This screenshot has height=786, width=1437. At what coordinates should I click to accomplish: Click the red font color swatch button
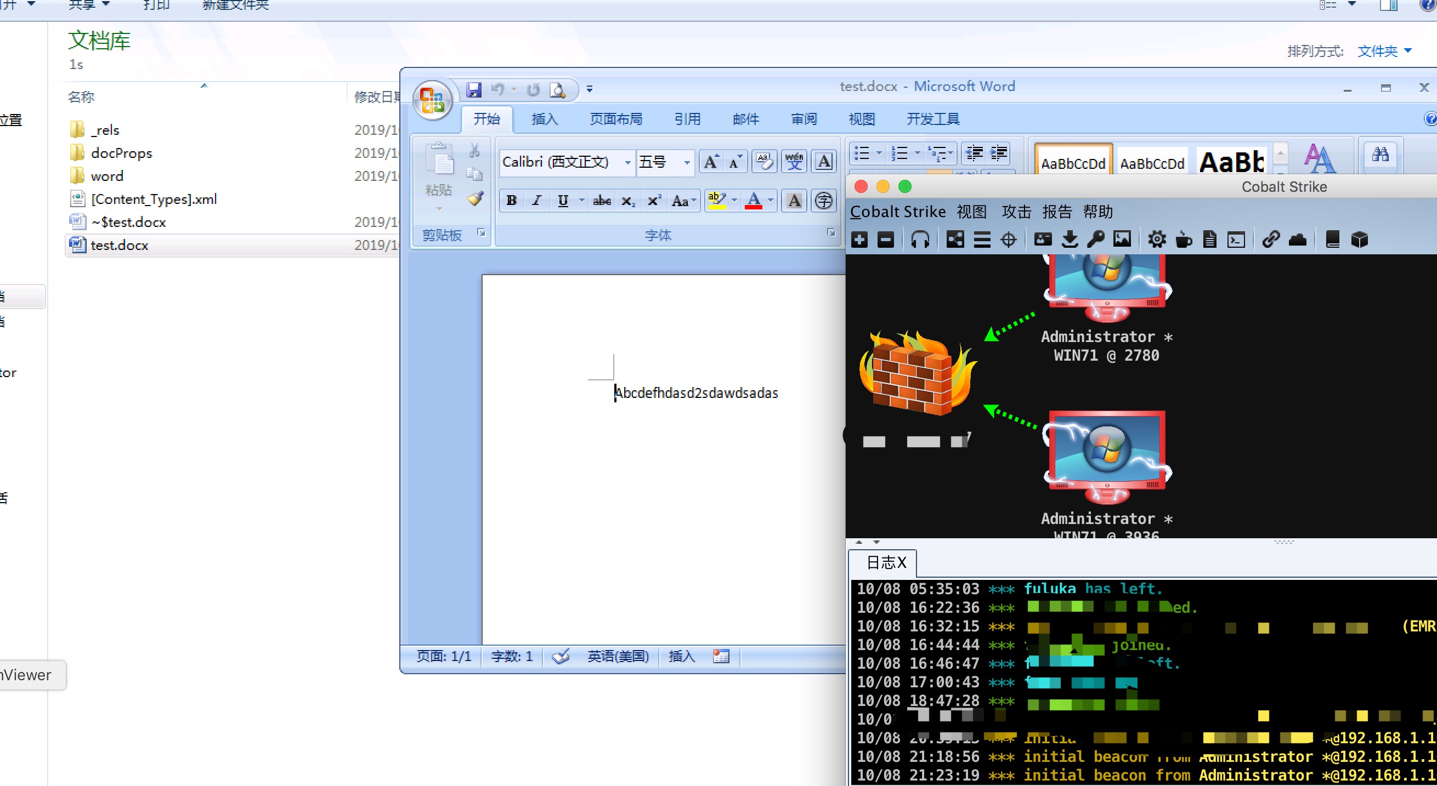click(754, 201)
